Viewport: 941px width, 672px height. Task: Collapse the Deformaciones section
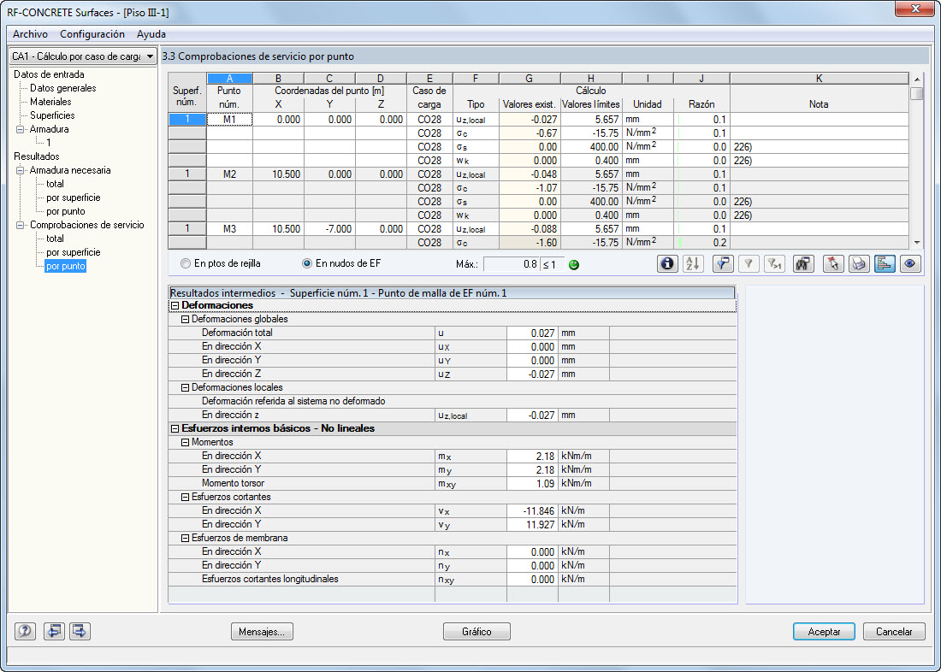[175, 305]
